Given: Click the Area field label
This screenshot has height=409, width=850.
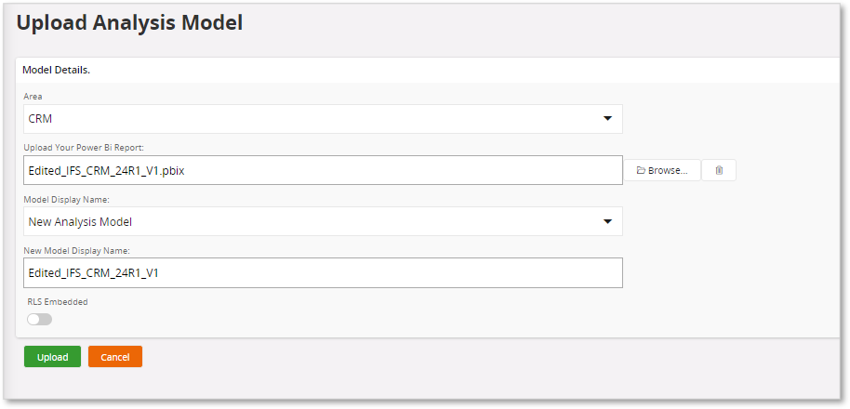Looking at the screenshot, I should click(33, 97).
